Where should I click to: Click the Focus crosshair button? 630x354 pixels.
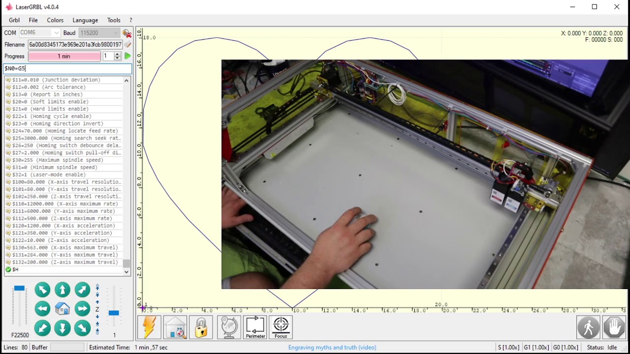click(x=281, y=327)
